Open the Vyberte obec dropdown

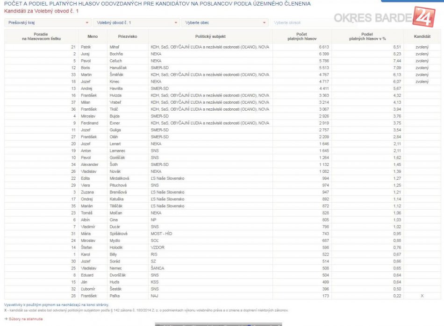click(224, 22)
